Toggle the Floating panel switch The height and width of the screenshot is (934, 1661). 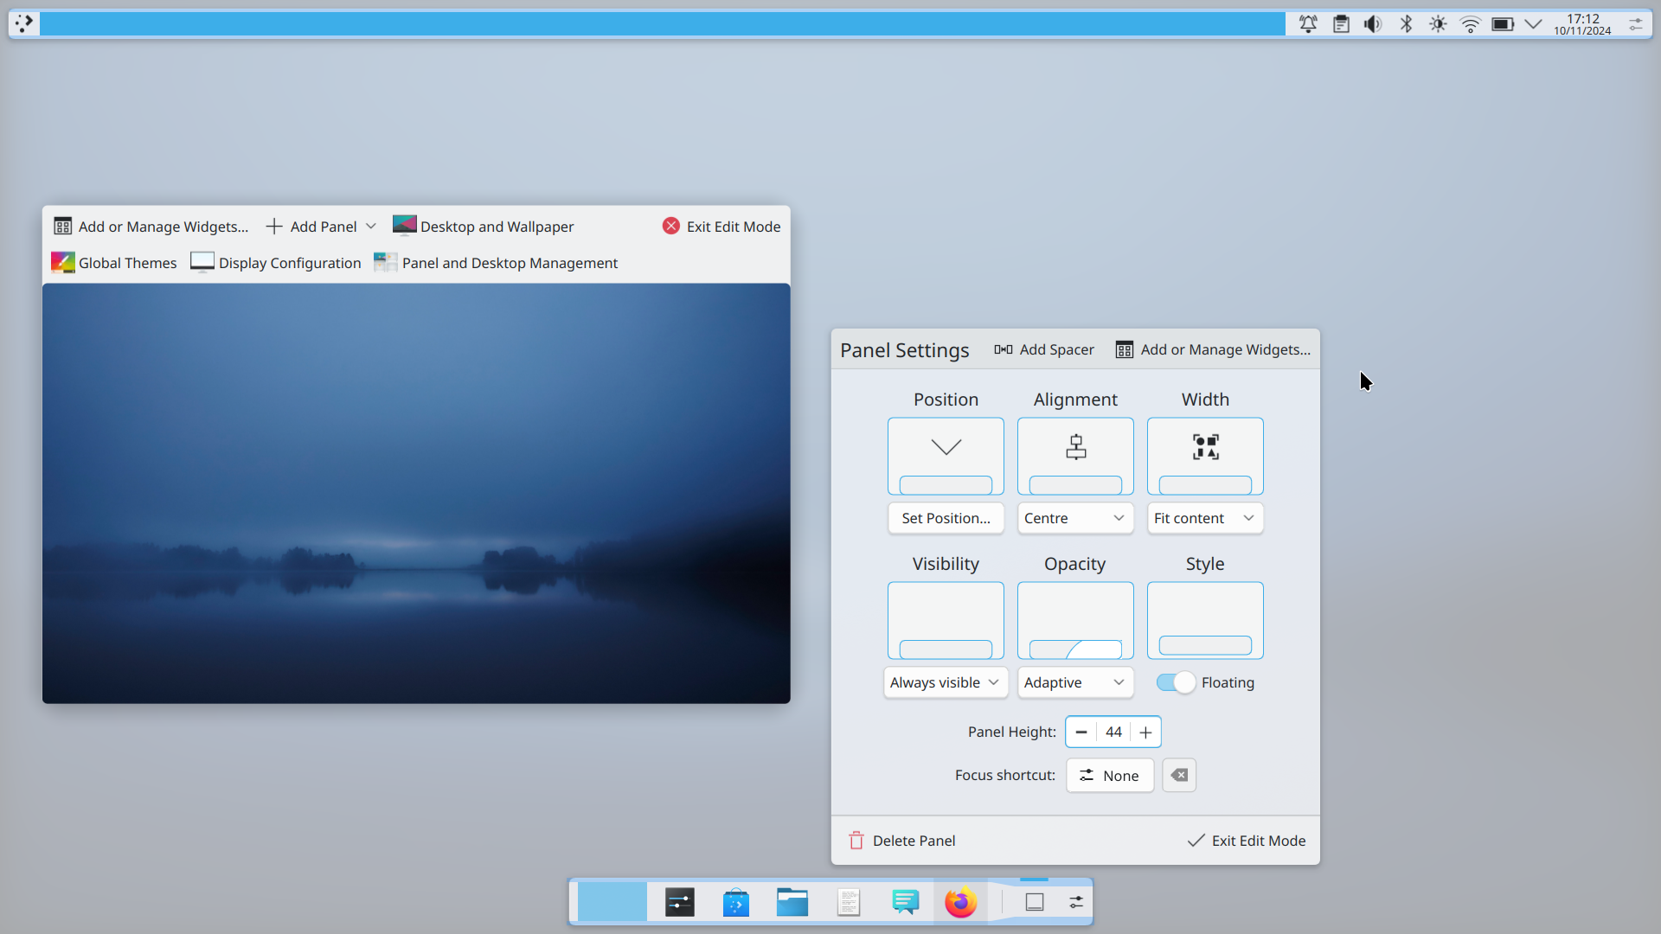pos(1174,682)
